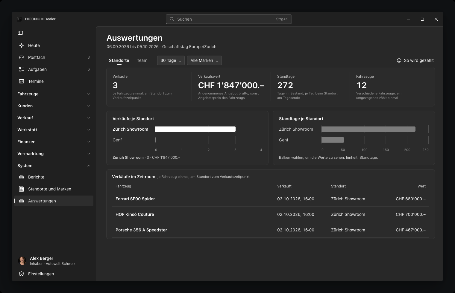The height and width of the screenshot is (293, 455).
Task: Open the Ferrari SF90 Spider sale row
Action: [271, 199]
